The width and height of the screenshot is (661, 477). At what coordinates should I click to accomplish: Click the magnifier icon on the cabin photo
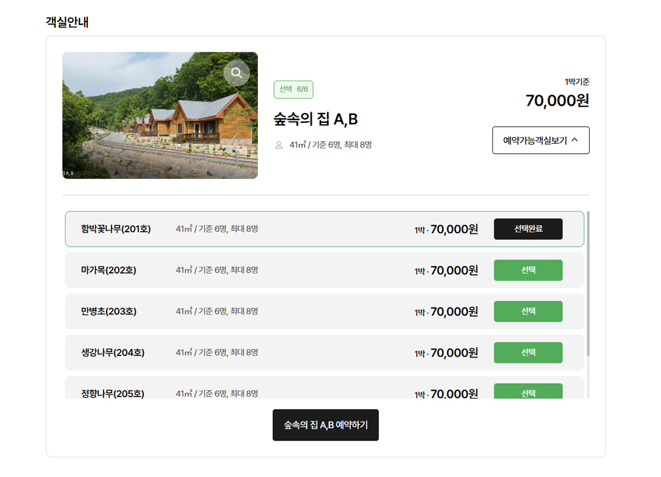point(236,73)
